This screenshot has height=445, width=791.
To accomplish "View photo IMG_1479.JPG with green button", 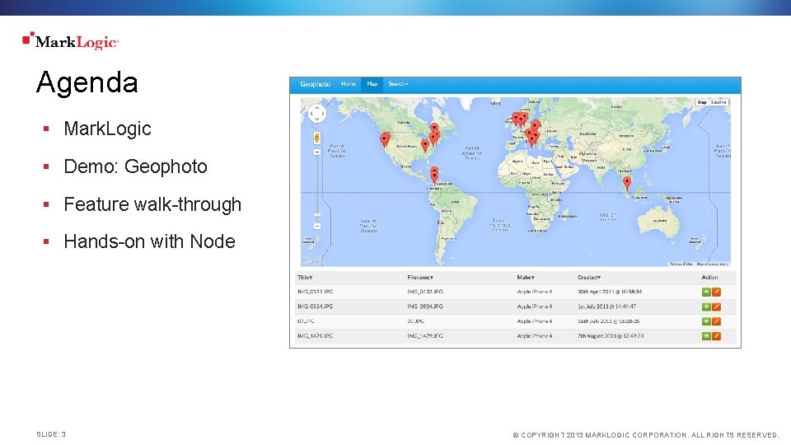I will pyautogui.click(x=706, y=336).
